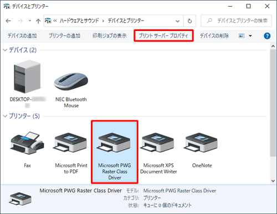Click the window title bar icon
The height and width of the screenshot is (214, 277).
tap(7, 6)
